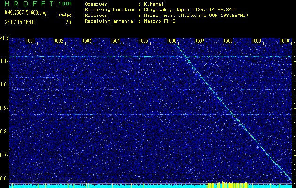Click the meteor count 33

point(69,22)
